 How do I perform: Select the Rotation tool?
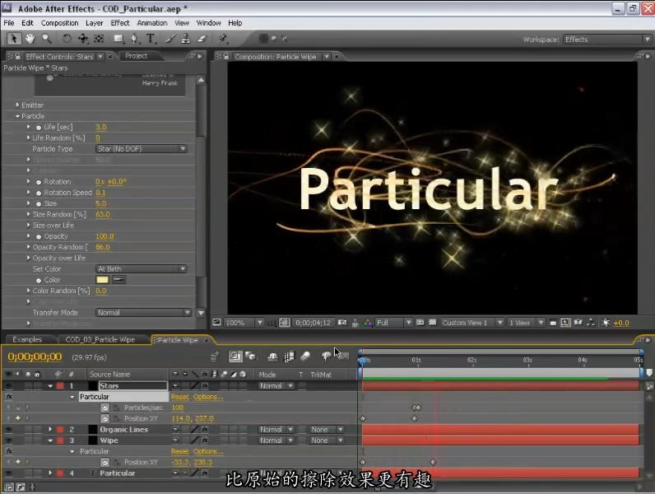point(67,39)
